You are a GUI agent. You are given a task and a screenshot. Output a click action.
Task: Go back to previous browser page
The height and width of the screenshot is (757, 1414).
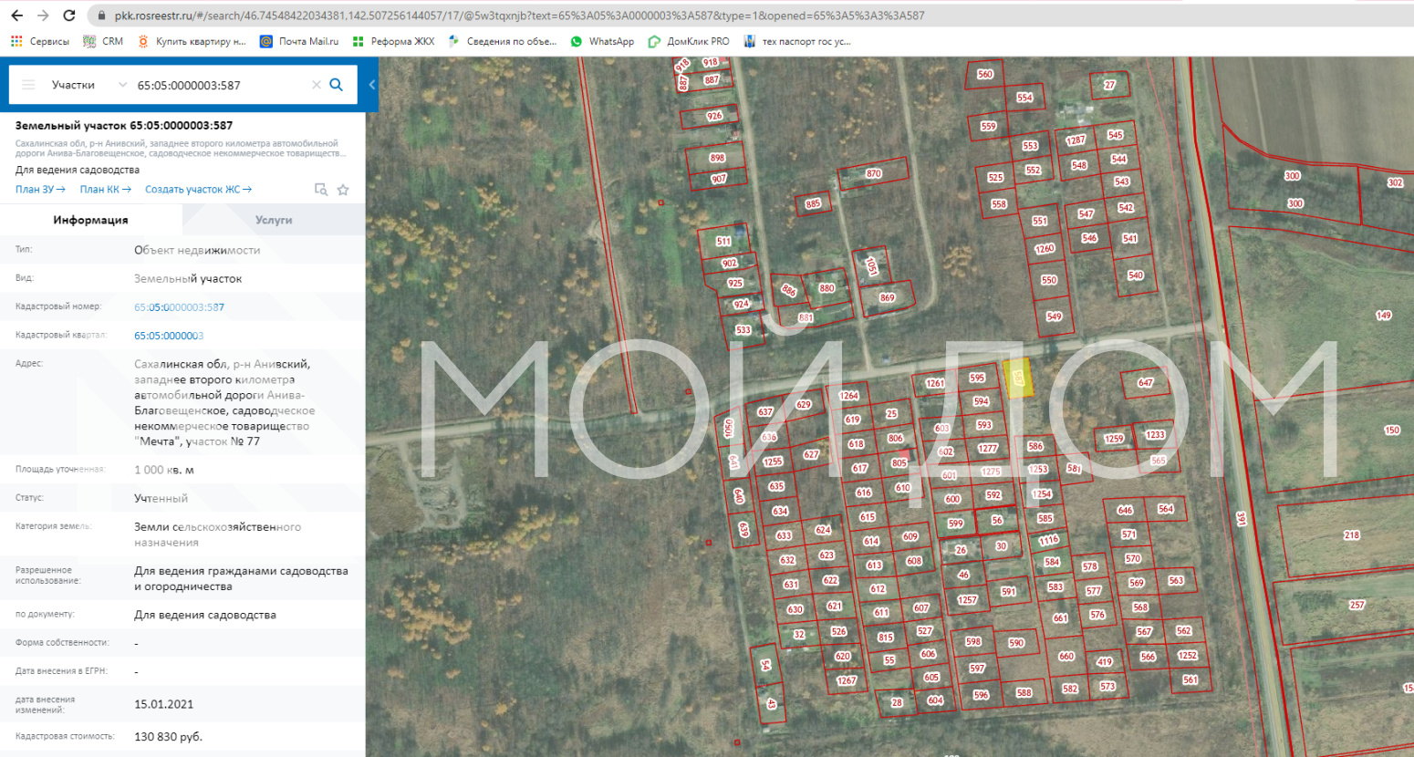point(16,16)
